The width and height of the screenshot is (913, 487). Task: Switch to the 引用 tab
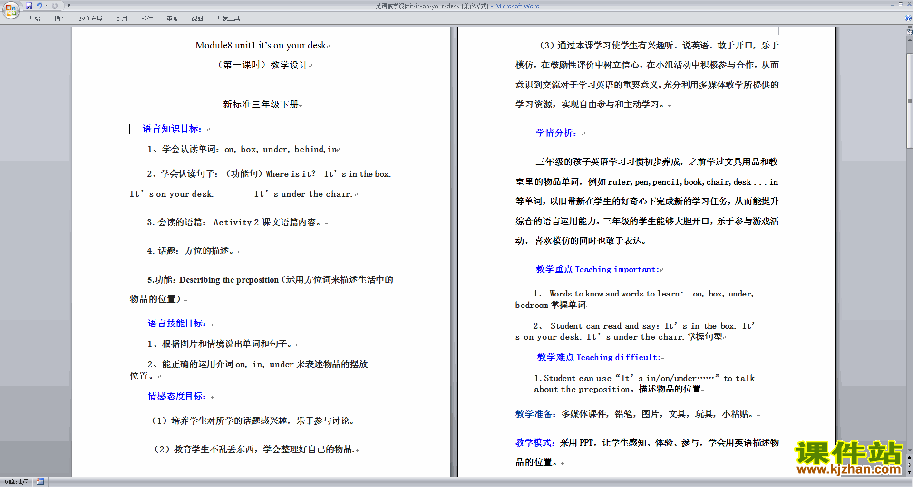pyautogui.click(x=121, y=19)
